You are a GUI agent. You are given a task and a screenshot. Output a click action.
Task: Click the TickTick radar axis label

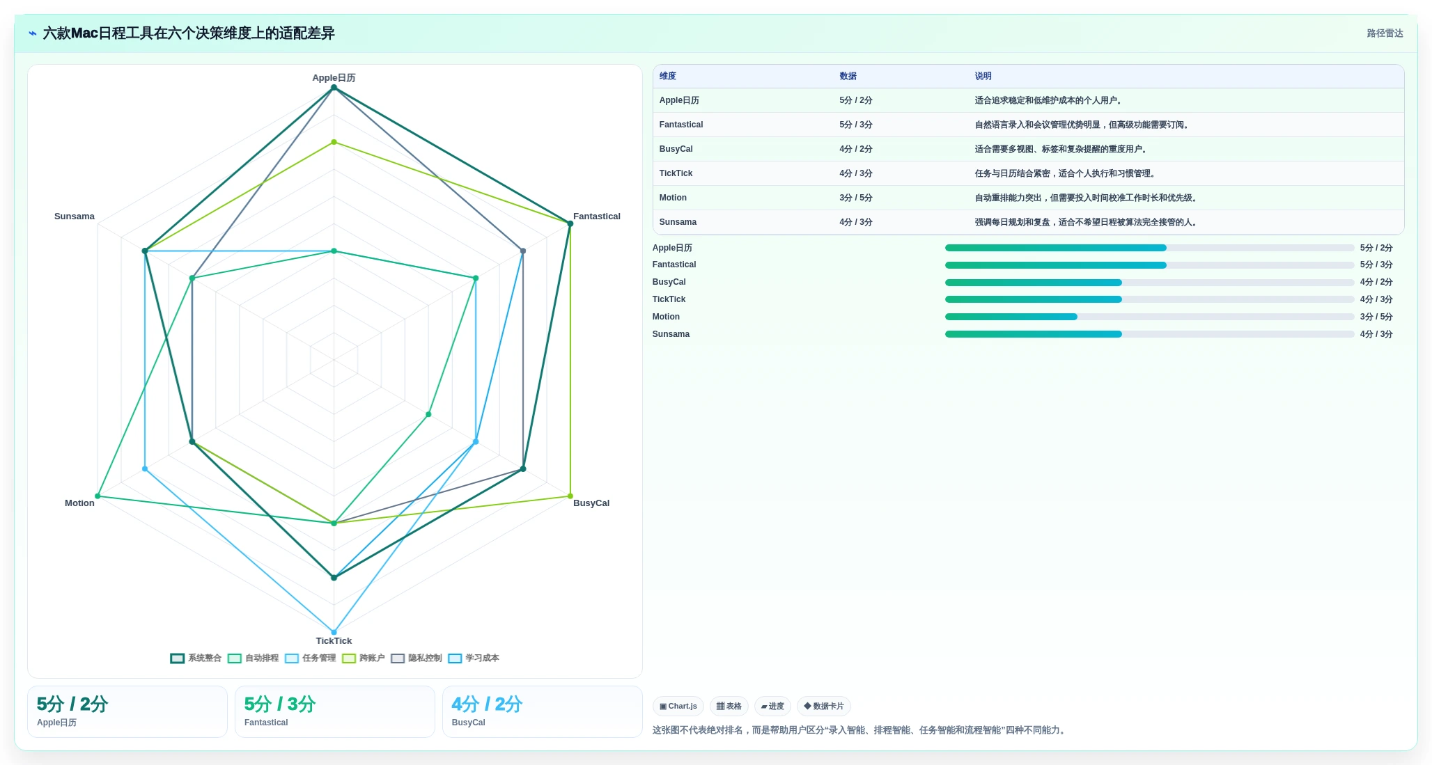coord(334,641)
